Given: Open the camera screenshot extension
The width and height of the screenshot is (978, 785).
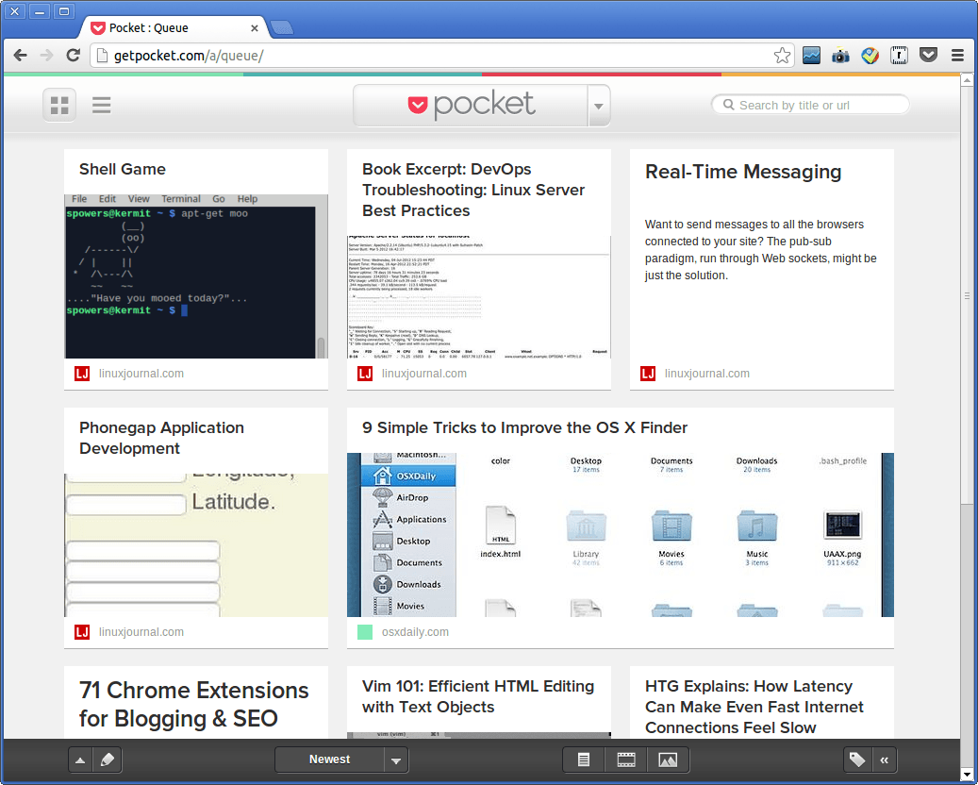Looking at the screenshot, I should tap(840, 56).
